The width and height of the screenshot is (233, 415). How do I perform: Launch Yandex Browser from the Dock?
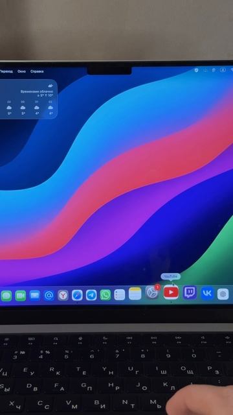63,296
